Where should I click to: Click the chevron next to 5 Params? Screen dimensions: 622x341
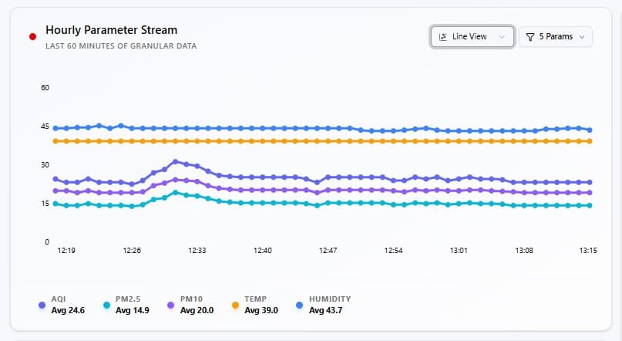pos(582,37)
